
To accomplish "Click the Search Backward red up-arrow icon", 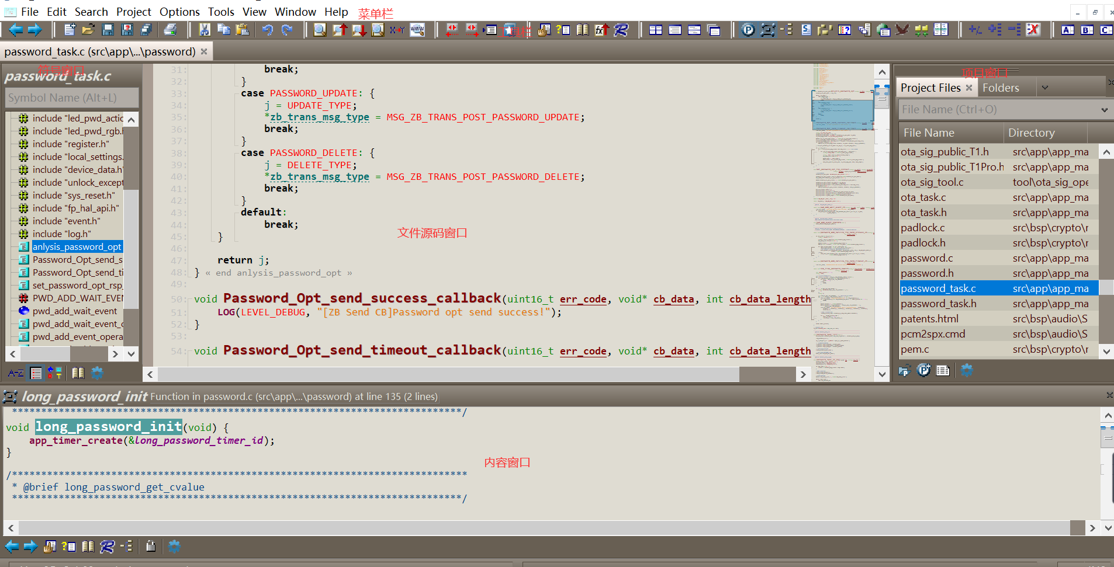I will pyautogui.click(x=340, y=30).
